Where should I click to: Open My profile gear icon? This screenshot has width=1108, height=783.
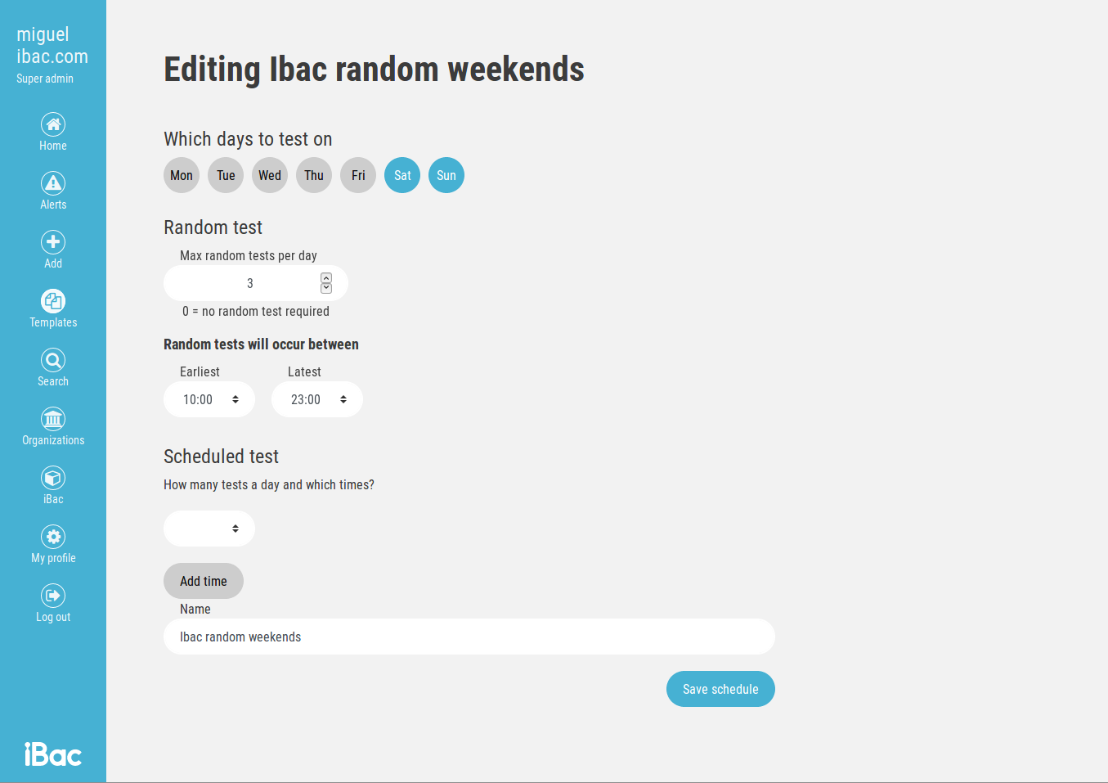(x=53, y=537)
